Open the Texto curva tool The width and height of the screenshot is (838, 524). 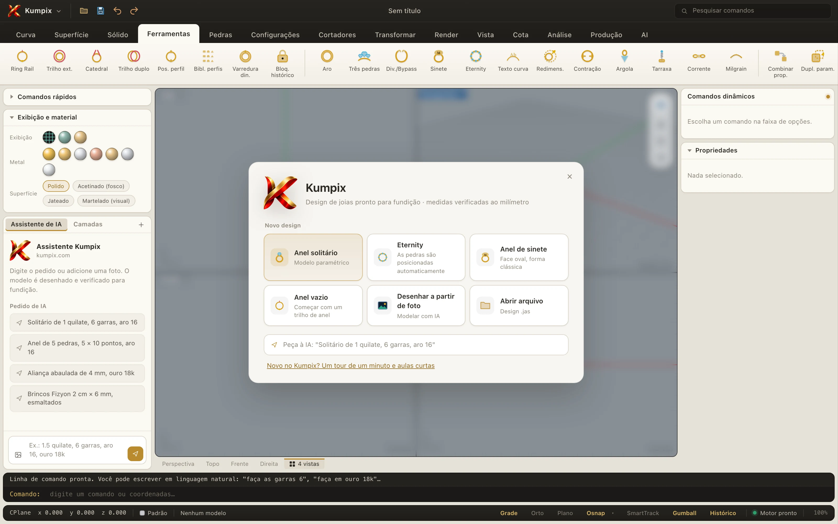click(x=513, y=61)
